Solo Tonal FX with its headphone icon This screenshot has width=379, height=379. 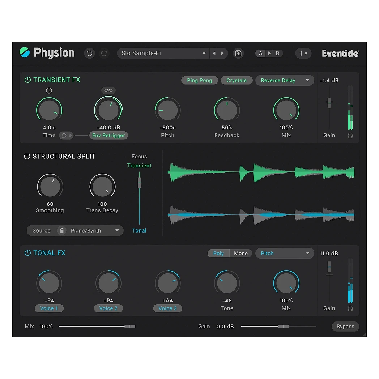coord(350,308)
